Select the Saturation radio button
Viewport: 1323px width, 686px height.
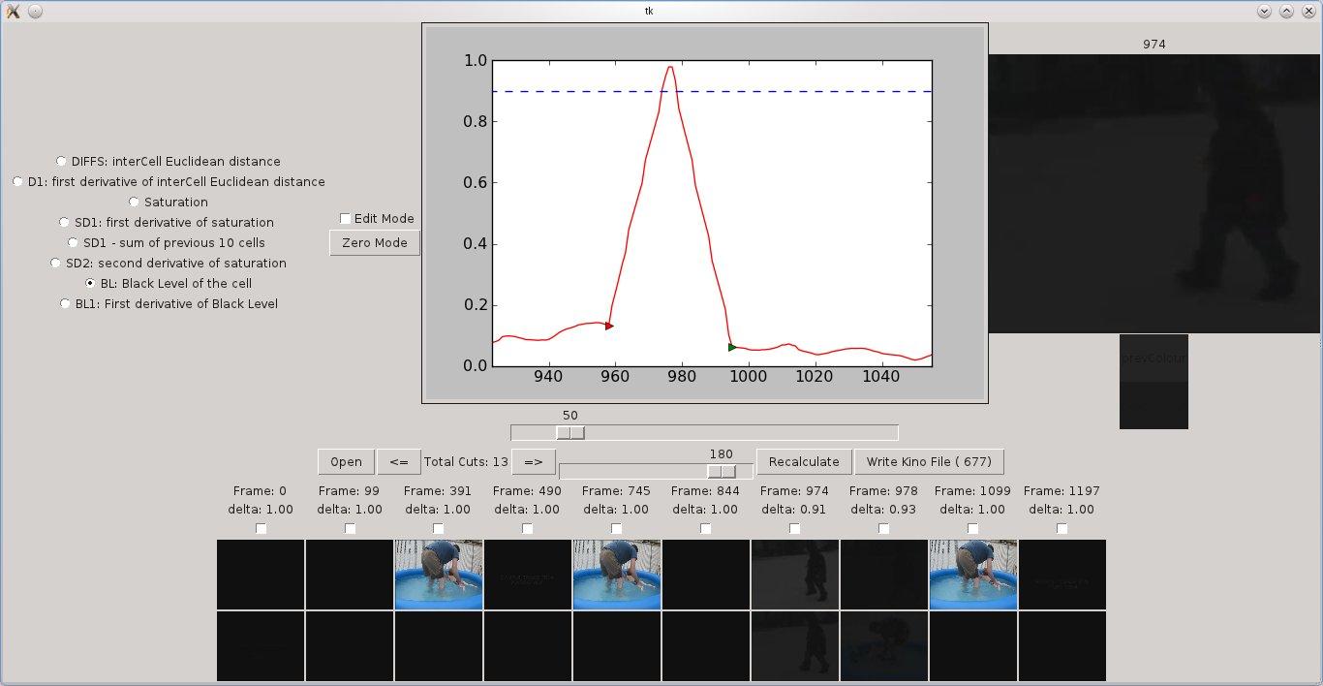(135, 202)
